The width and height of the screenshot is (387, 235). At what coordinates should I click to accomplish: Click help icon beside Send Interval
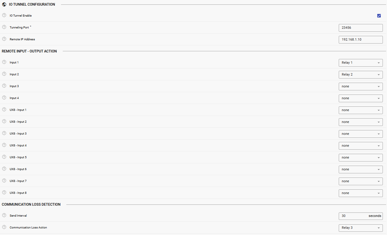(x=4, y=215)
